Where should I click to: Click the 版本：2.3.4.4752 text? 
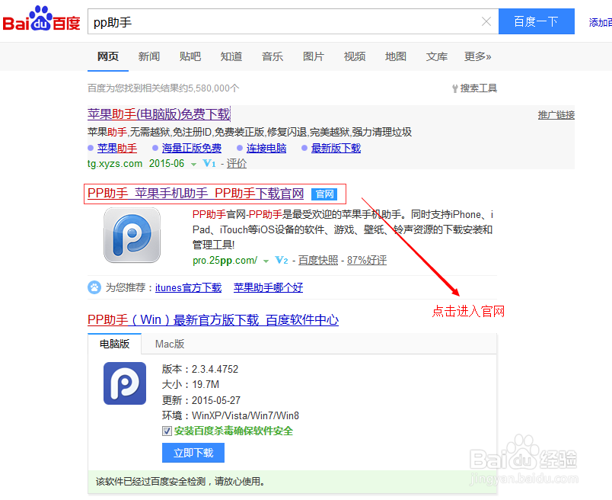(200, 369)
